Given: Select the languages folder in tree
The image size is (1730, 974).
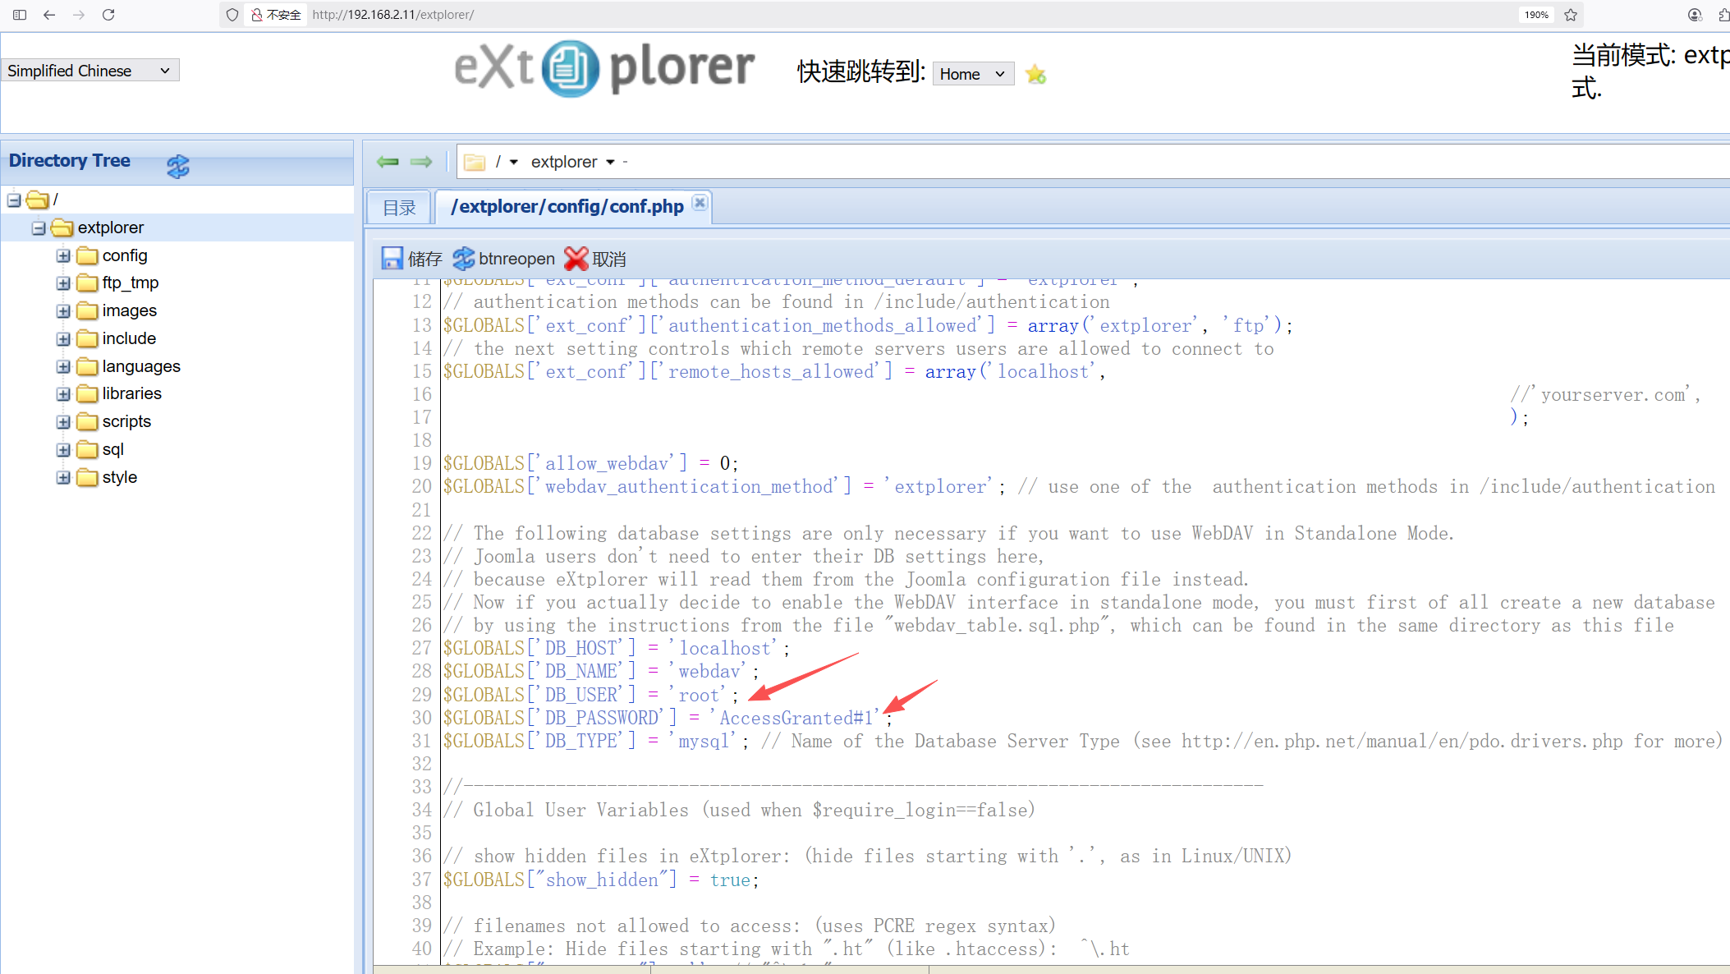Looking at the screenshot, I should pos(140,366).
